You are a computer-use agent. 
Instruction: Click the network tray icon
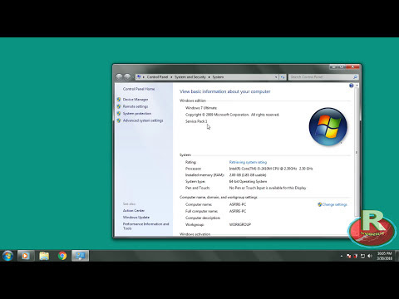click(362, 256)
